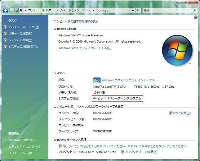This screenshot has width=200, height=161.
Task: Click プロダクト キーの変更(K) link
Action: coord(141,152)
